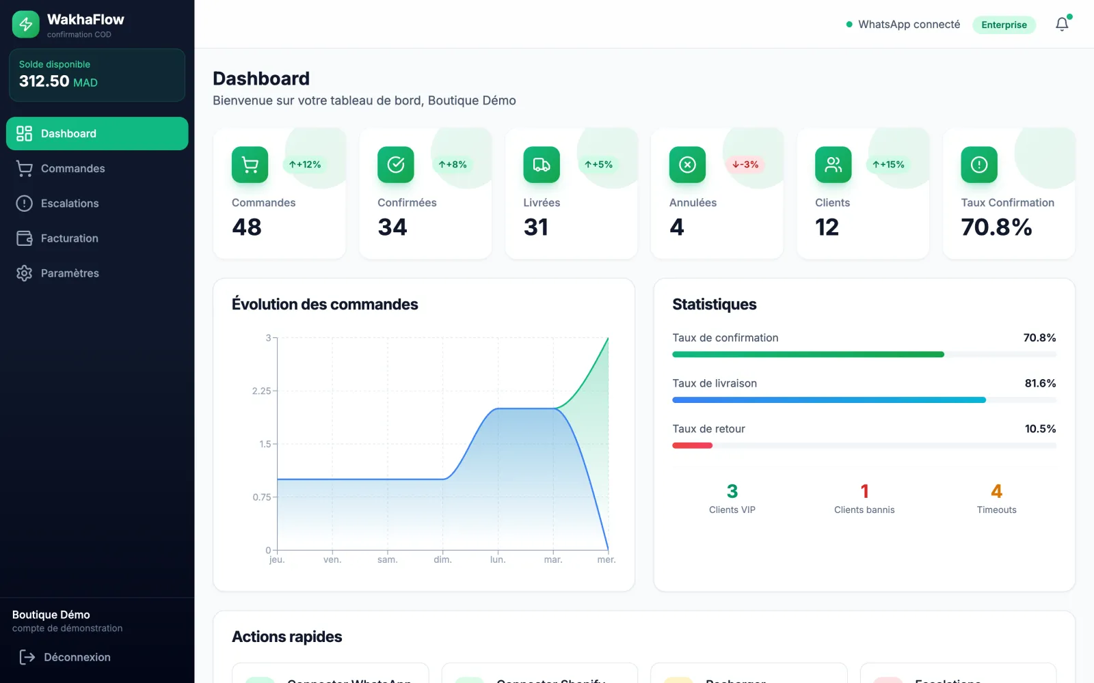This screenshot has height=683, width=1094.
Task: Click the 'Actions rapides' heading
Action: click(x=287, y=637)
